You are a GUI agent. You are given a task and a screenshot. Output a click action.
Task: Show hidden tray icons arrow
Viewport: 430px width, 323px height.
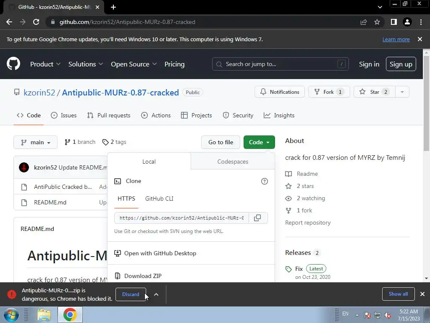point(357,315)
